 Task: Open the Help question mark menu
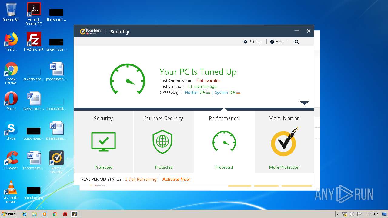(277, 42)
